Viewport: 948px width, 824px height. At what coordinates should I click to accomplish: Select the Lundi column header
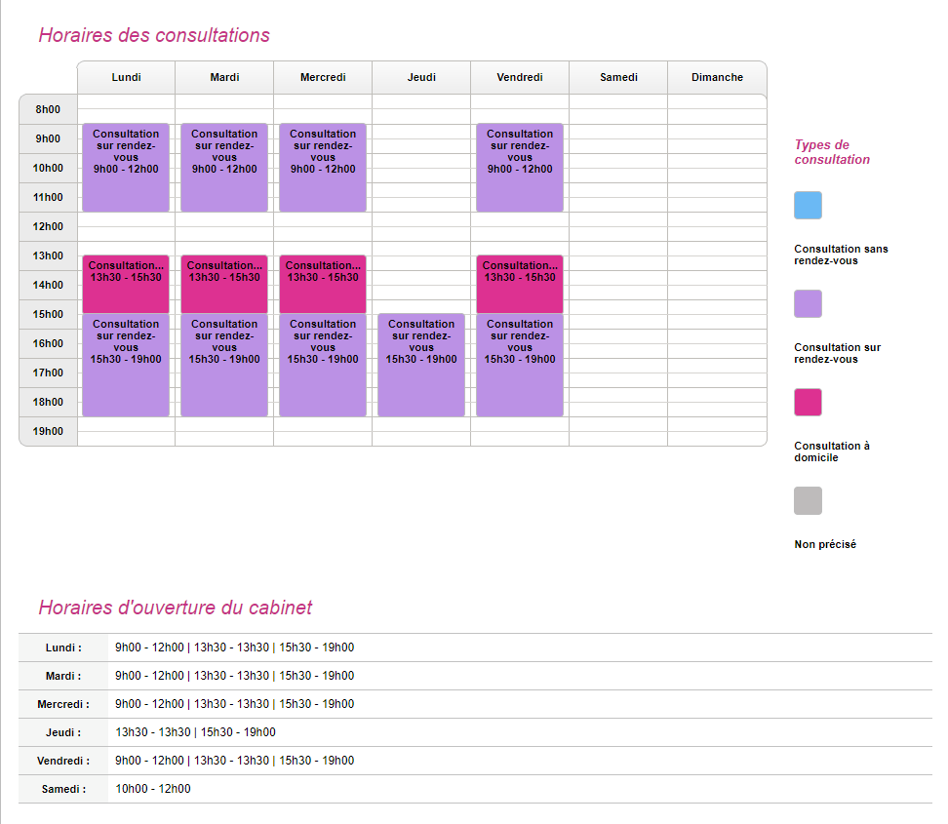click(127, 77)
